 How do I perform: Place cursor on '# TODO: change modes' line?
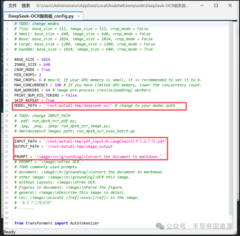click(37, 24)
